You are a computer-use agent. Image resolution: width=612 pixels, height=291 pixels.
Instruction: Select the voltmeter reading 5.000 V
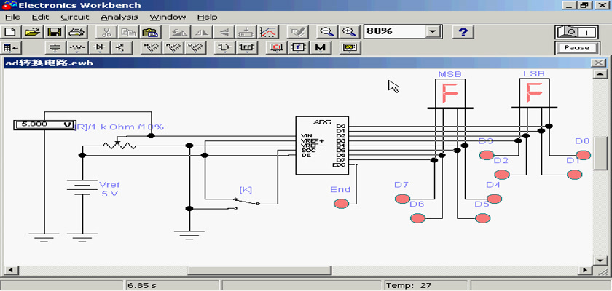click(x=44, y=124)
